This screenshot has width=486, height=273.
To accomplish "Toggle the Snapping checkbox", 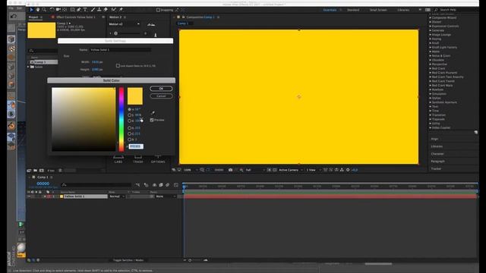I will 158,10.
